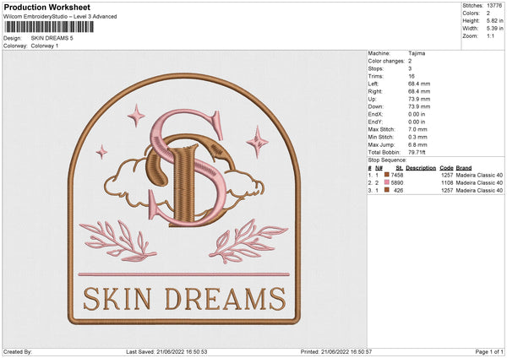
Task: Select the embroidered SKIN DREAMS design preview
Action: 184,198
